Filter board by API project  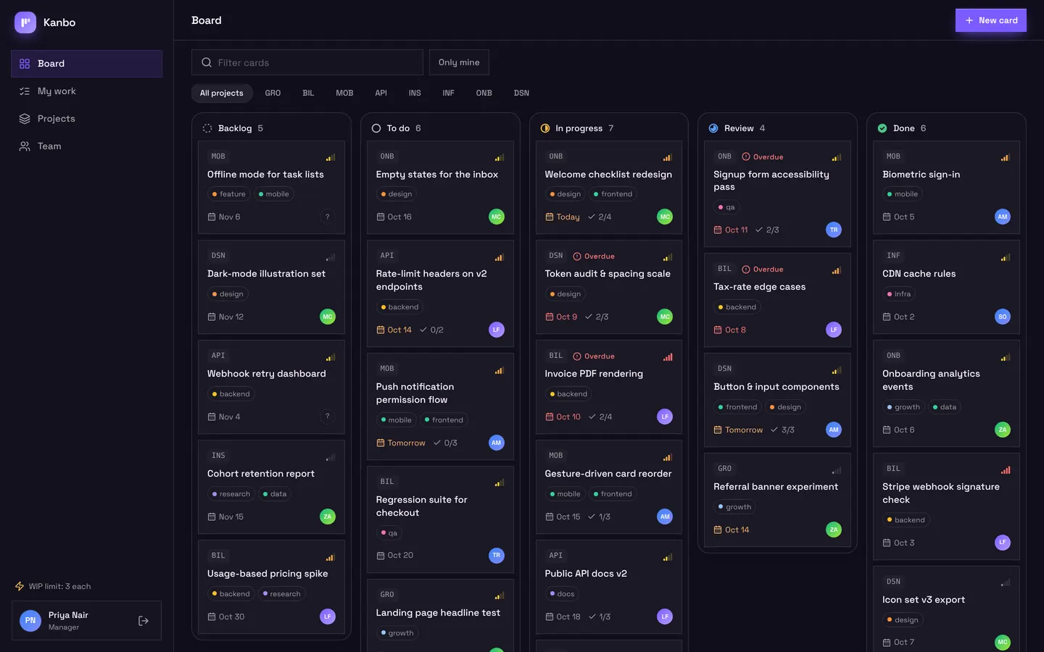pos(381,93)
